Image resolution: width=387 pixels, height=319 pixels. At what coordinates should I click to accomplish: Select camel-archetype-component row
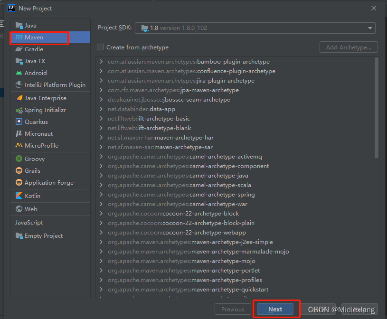(x=189, y=166)
